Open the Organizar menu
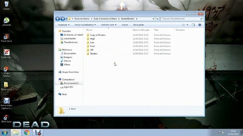The height and width of the screenshot is (136, 243). point(64,25)
